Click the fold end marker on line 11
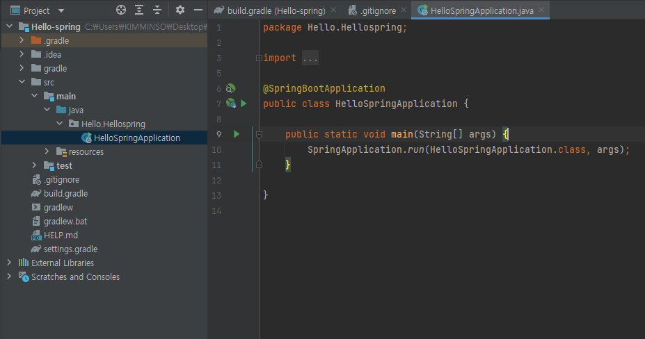Screen dimensions: 645x339 259,165
